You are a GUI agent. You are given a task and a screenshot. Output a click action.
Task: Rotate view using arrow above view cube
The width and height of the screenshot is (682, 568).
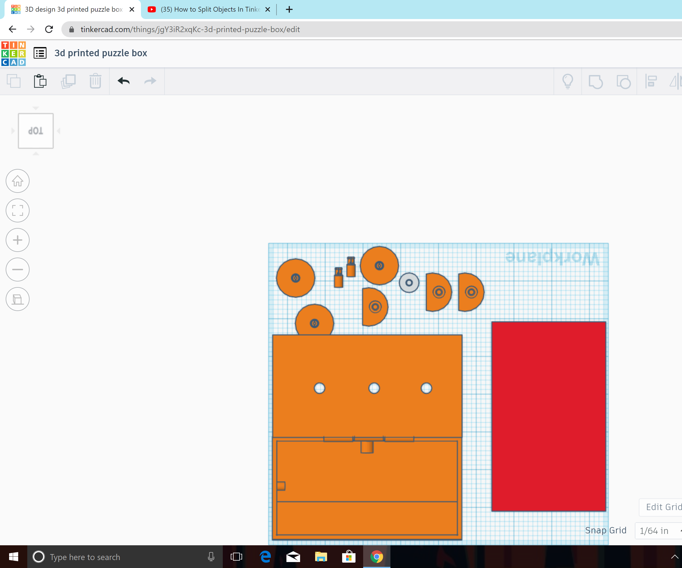point(36,108)
